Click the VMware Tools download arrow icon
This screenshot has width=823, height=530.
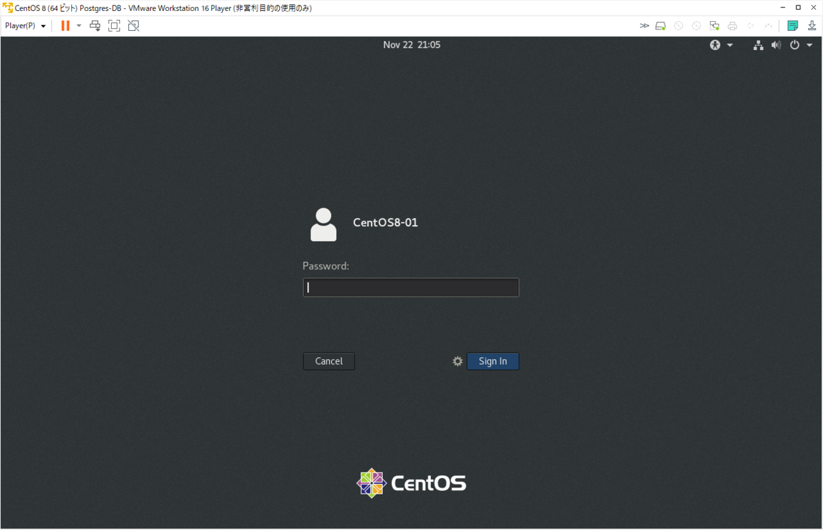812,26
